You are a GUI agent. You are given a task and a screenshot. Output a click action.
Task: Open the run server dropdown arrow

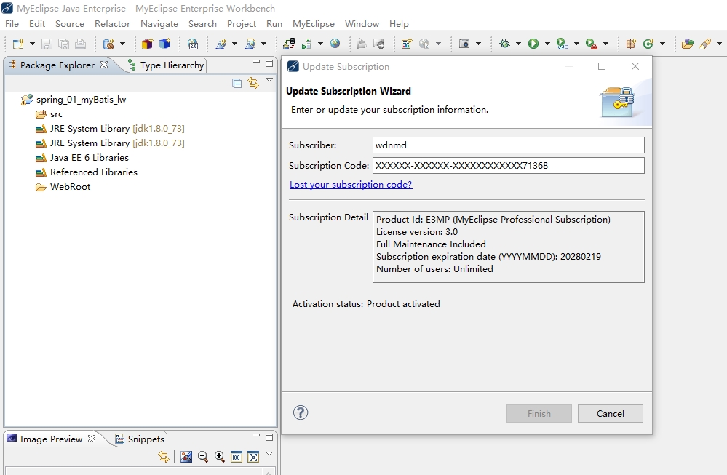(320, 44)
